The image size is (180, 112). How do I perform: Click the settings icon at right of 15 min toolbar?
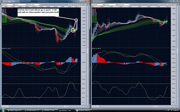pyautogui.click(x=177, y=5)
